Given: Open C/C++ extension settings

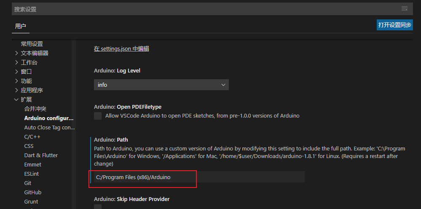Looking at the screenshot, I should (x=32, y=137).
